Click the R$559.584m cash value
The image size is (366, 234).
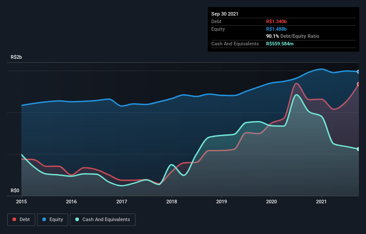point(280,44)
